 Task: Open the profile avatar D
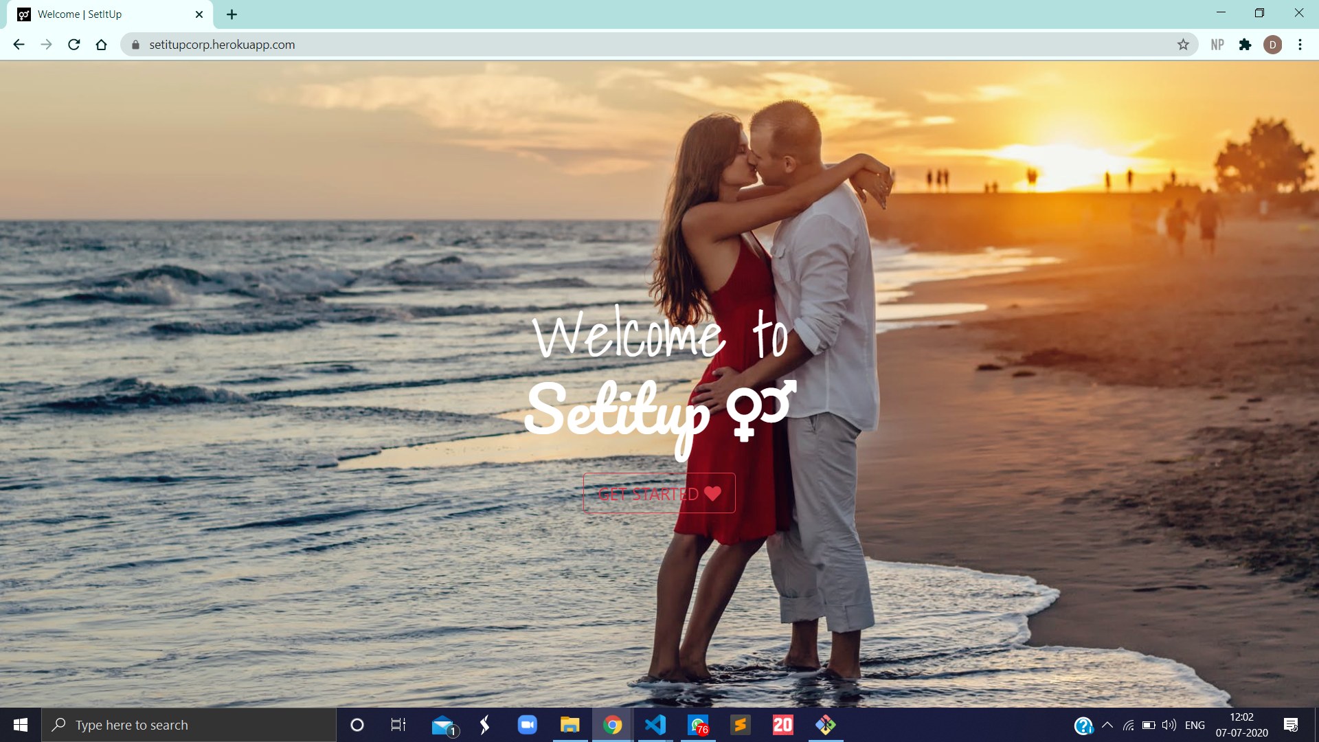pos(1272,45)
